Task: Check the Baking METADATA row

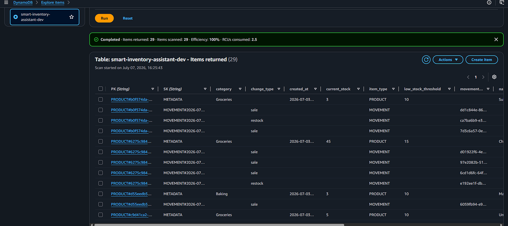Action: 101,194
